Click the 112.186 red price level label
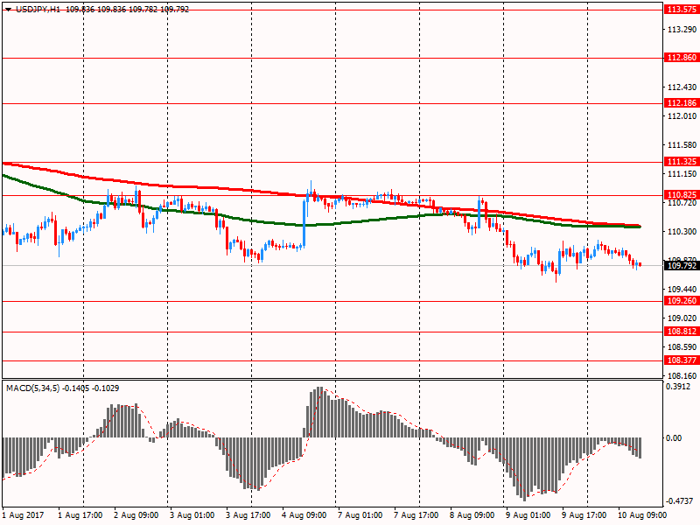 pos(682,103)
